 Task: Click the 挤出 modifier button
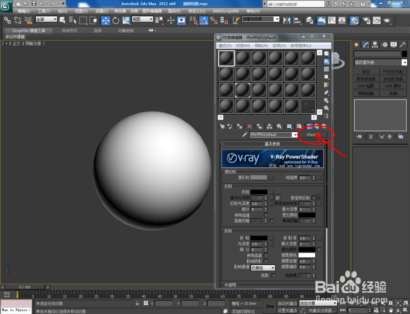pos(366,72)
